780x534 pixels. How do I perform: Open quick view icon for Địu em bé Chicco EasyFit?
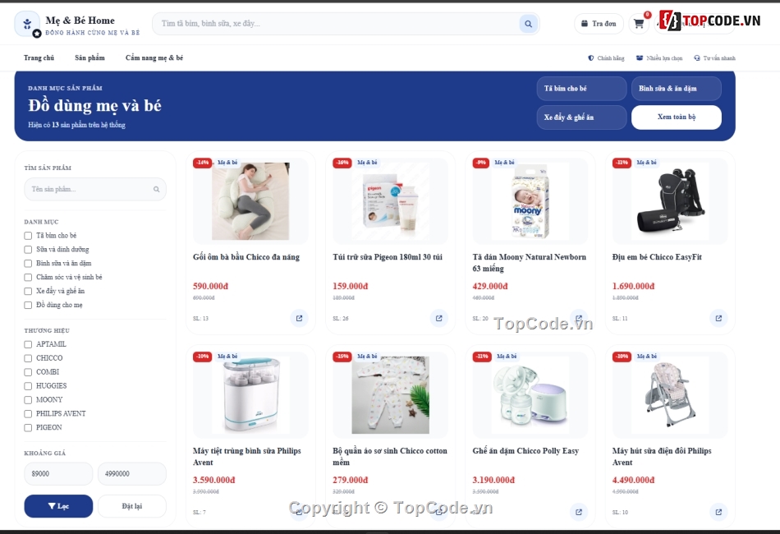[x=718, y=318]
